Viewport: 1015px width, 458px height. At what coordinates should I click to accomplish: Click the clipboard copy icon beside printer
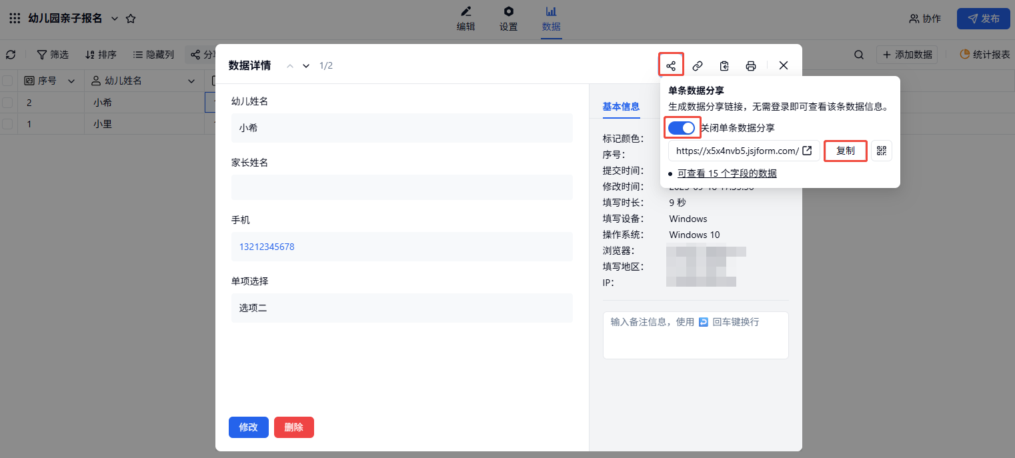coord(724,65)
